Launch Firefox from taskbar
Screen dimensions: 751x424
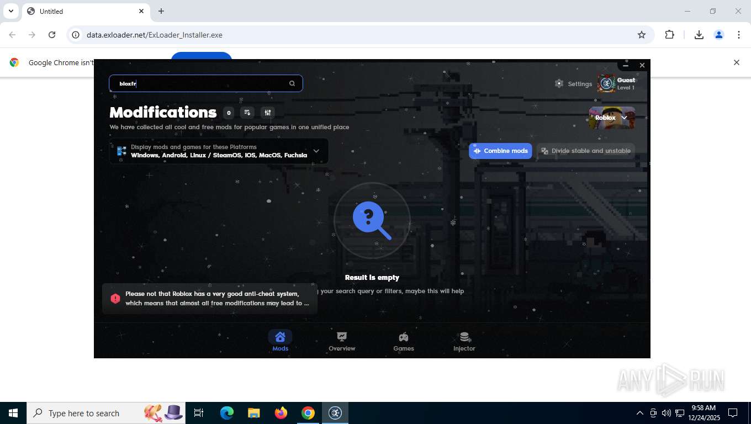click(x=281, y=413)
